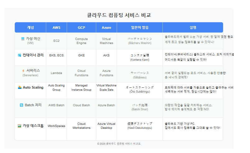Click the picture icon beside 가상 데스크톱

[19, 126]
